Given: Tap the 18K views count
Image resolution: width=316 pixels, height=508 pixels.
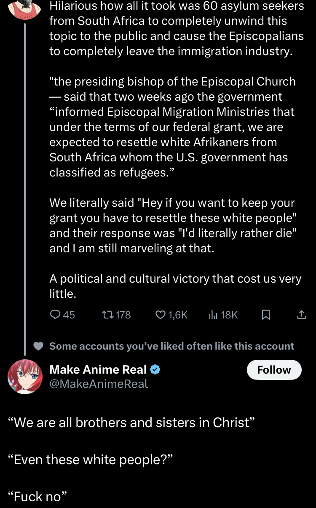Looking at the screenshot, I should pos(229,315).
